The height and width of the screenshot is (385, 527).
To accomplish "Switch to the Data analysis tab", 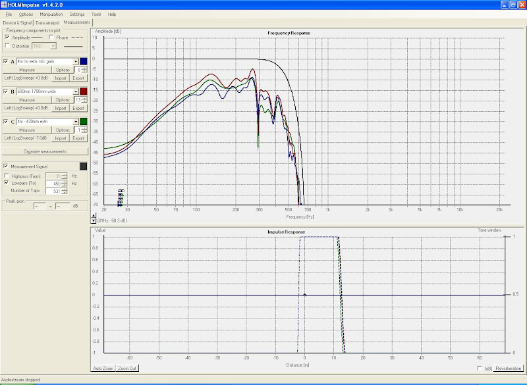I will (x=47, y=23).
